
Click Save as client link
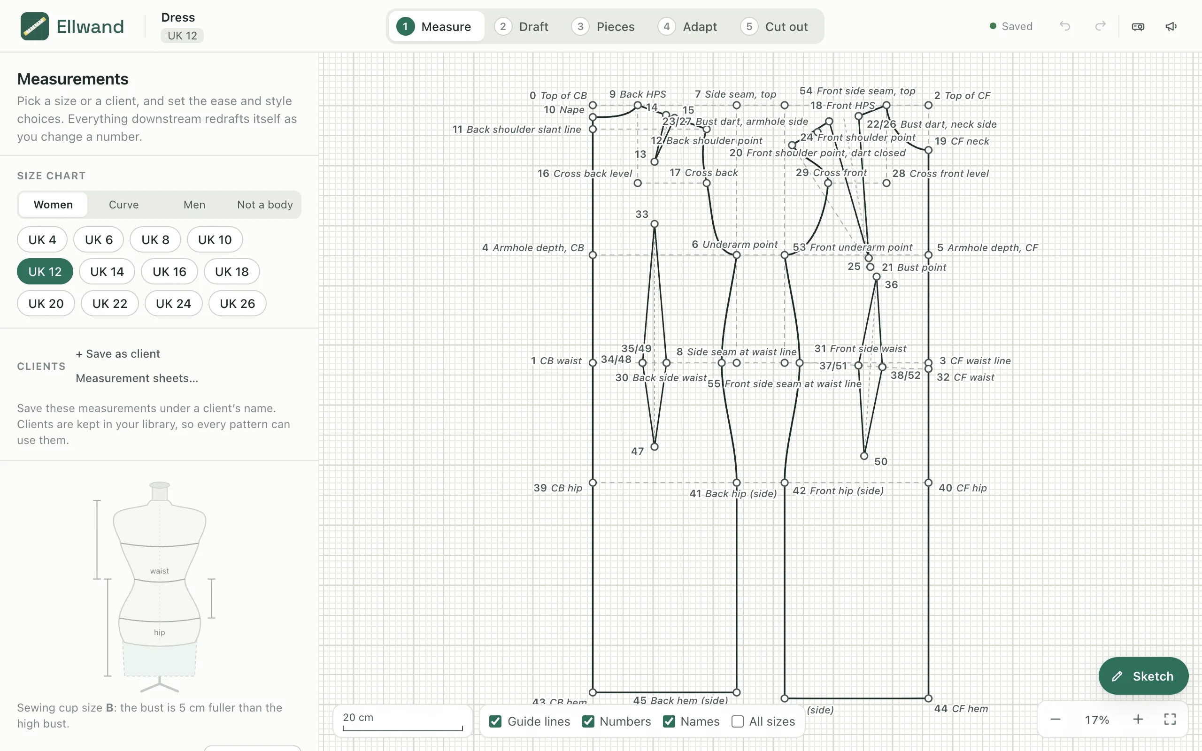pyautogui.click(x=118, y=353)
